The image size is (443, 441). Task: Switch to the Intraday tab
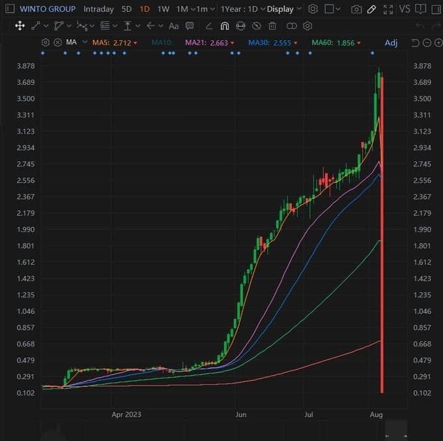click(98, 9)
